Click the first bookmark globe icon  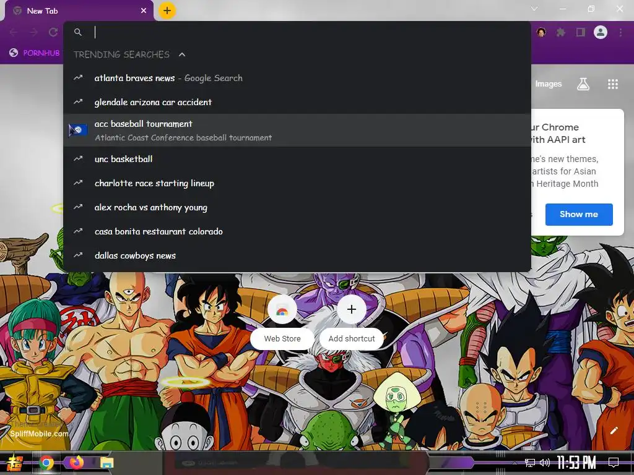click(x=14, y=53)
